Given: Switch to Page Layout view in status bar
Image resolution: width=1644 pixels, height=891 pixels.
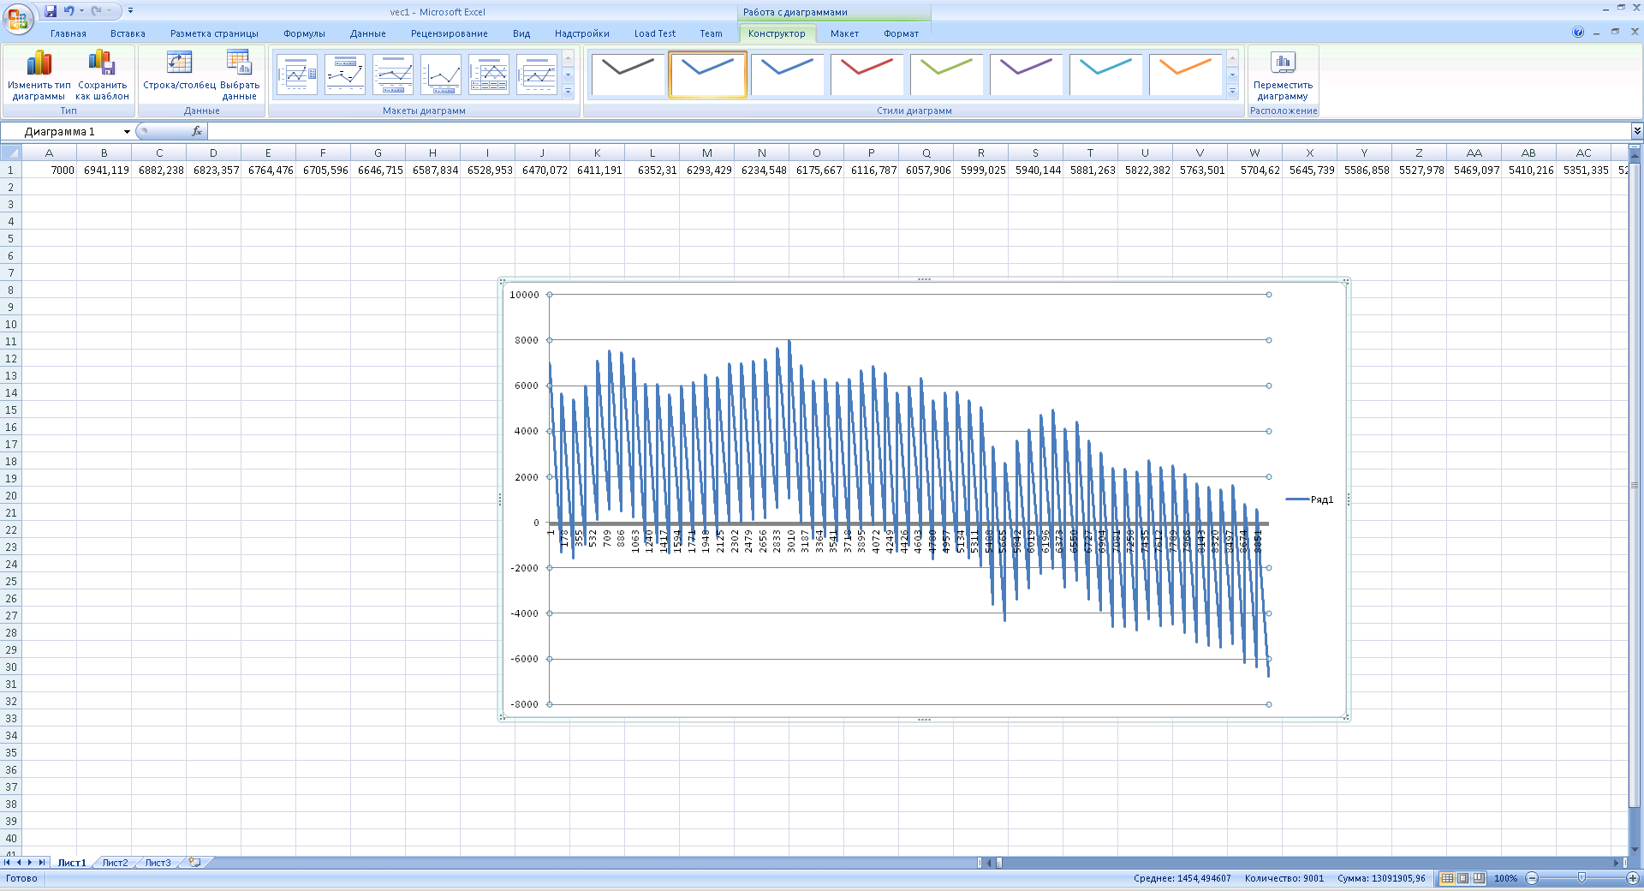Looking at the screenshot, I should click(x=1462, y=878).
